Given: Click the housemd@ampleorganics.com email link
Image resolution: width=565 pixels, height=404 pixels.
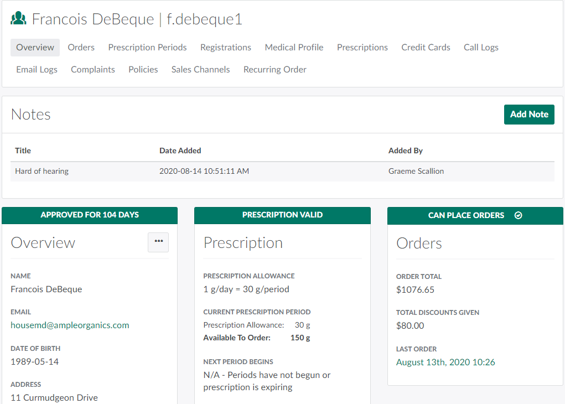Looking at the screenshot, I should (x=70, y=325).
